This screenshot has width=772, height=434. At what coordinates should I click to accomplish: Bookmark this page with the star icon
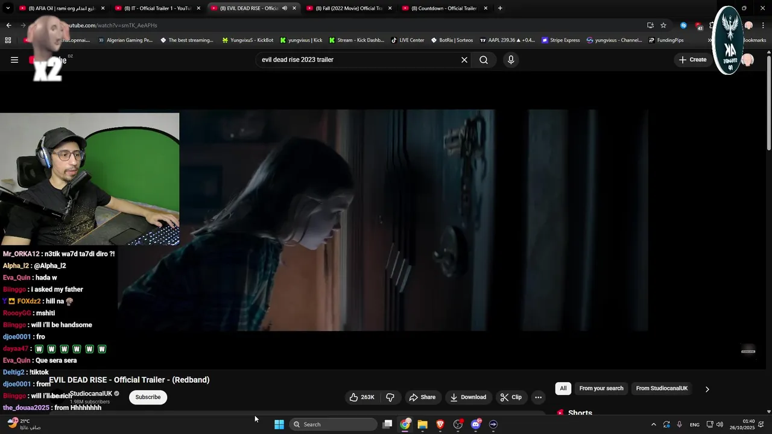pyautogui.click(x=663, y=25)
